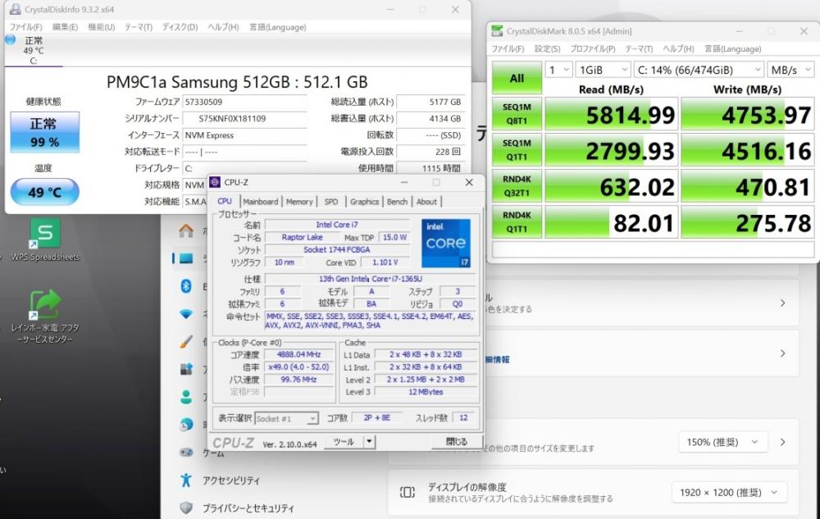Open Bluetooth icon in Settings sidebar
This screenshot has width=820, height=519.
185,286
